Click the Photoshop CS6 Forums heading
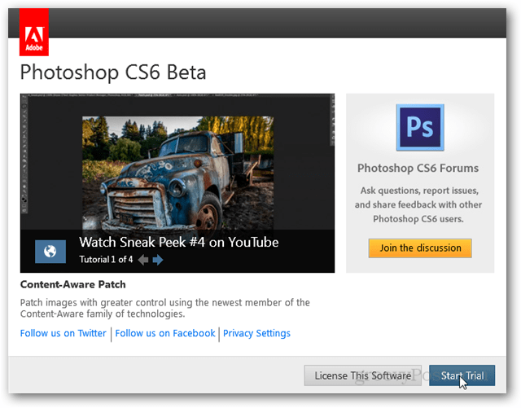 [418, 169]
